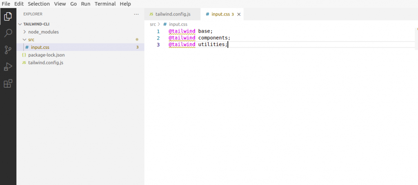Click the JS icon on tailwind.config.js tab
418x185 pixels.
coord(151,14)
